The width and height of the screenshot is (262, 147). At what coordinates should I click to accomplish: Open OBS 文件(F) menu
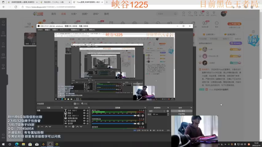coord(40,30)
